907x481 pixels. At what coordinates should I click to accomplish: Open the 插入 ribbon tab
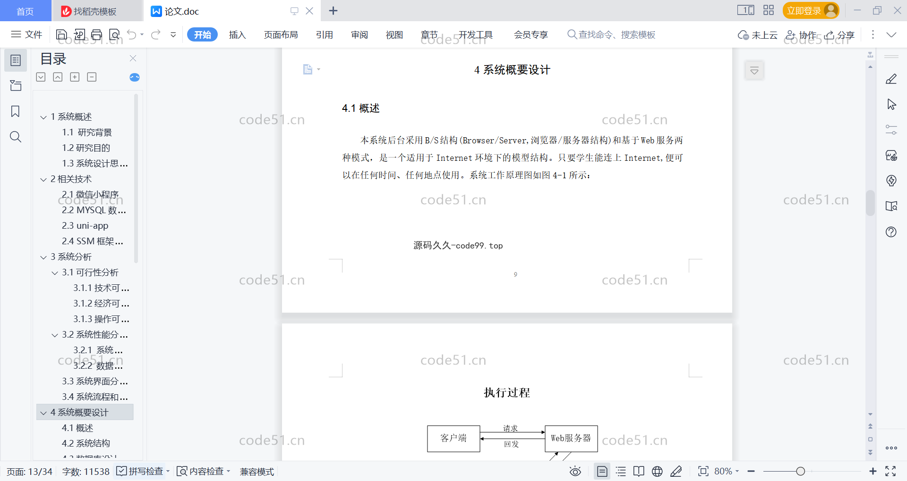[x=237, y=34]
